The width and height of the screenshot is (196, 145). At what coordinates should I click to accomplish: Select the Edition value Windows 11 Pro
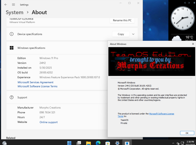pyautogui.click(x=49, y=58)
